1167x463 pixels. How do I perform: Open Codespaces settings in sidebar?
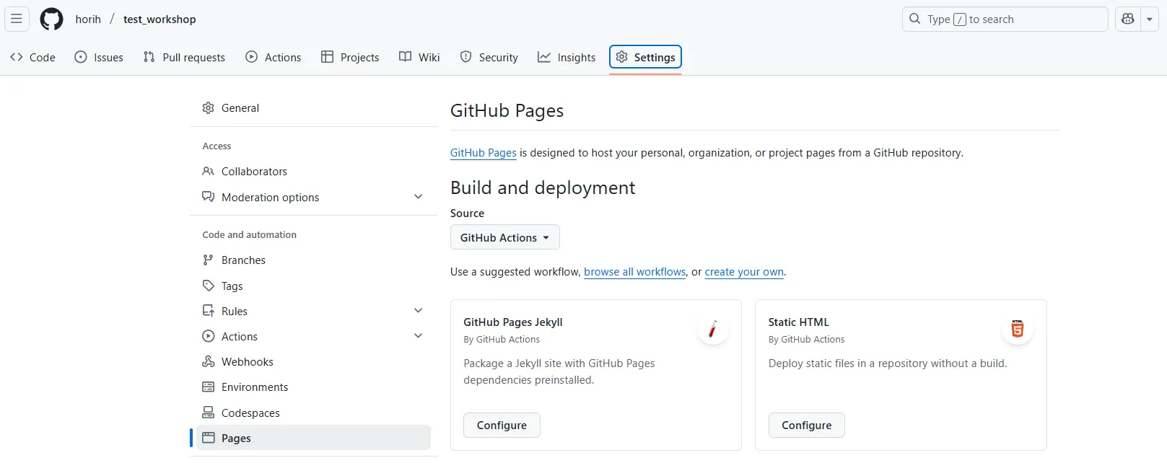pos(250,413)
